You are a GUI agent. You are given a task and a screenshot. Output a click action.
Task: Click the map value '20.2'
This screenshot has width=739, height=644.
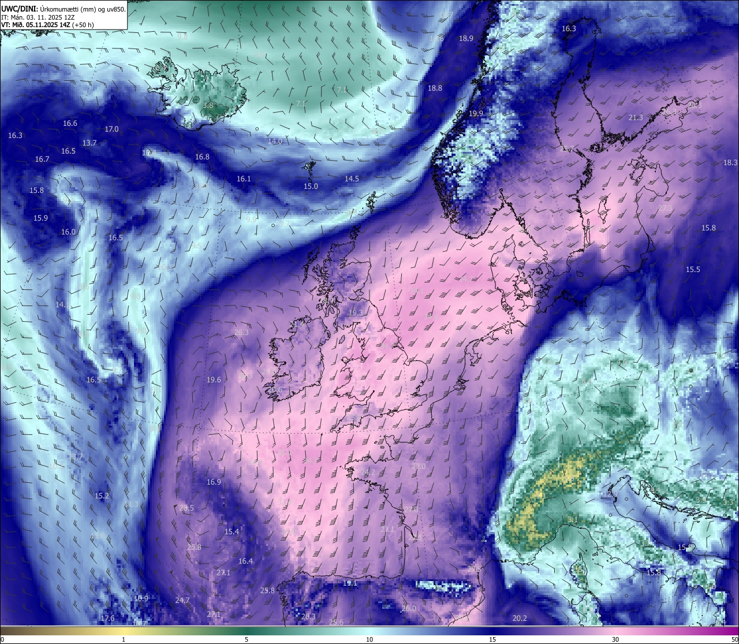[520, 618]
